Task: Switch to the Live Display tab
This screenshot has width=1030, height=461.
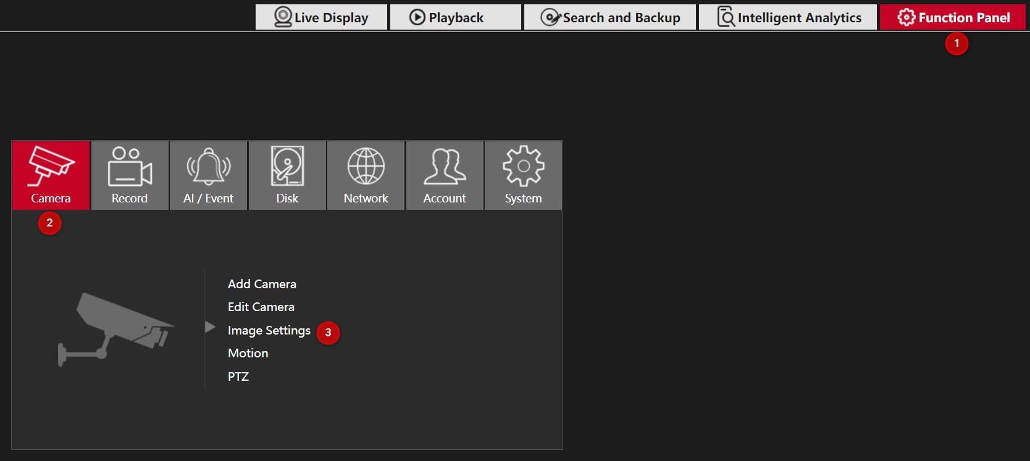Action: click(x=322, y=17)
